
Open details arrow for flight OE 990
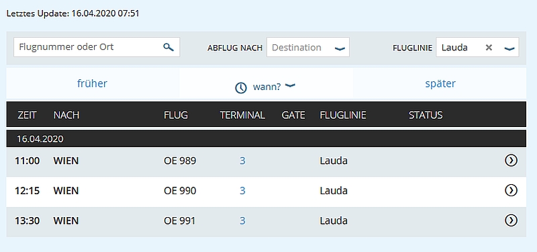(511, 190)
